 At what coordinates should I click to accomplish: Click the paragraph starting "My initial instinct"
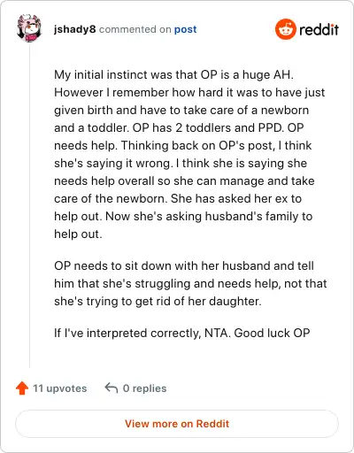[x=189, y=154]
